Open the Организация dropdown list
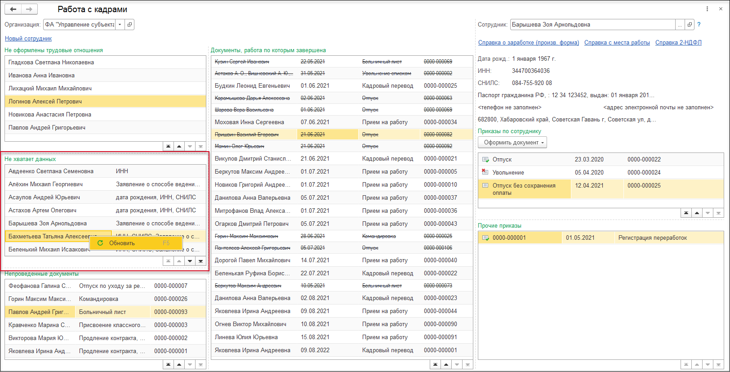730x372 pixels. pos(120,25)
